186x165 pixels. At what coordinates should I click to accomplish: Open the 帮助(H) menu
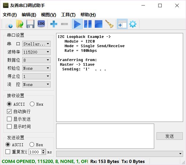click(x=88, y=15)
